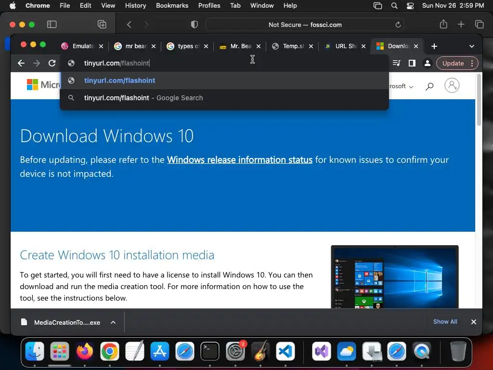Click the Windows 10 laptop image
Image resolution: width=493 pixels, height=370 pixels.
tap(395, 277)
